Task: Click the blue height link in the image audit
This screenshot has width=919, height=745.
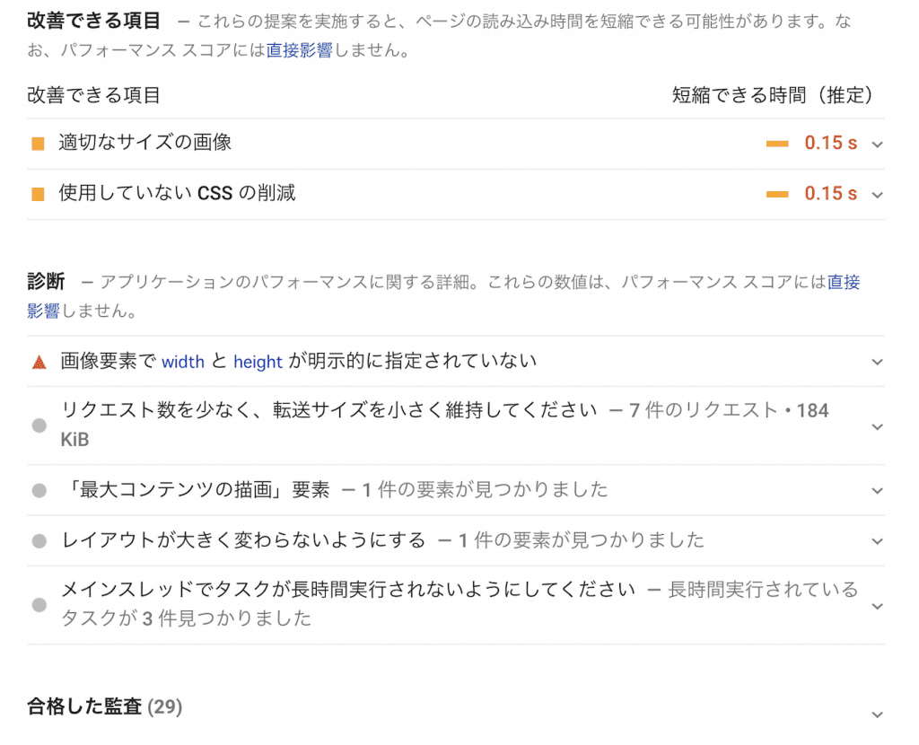Action: point(258,362)
